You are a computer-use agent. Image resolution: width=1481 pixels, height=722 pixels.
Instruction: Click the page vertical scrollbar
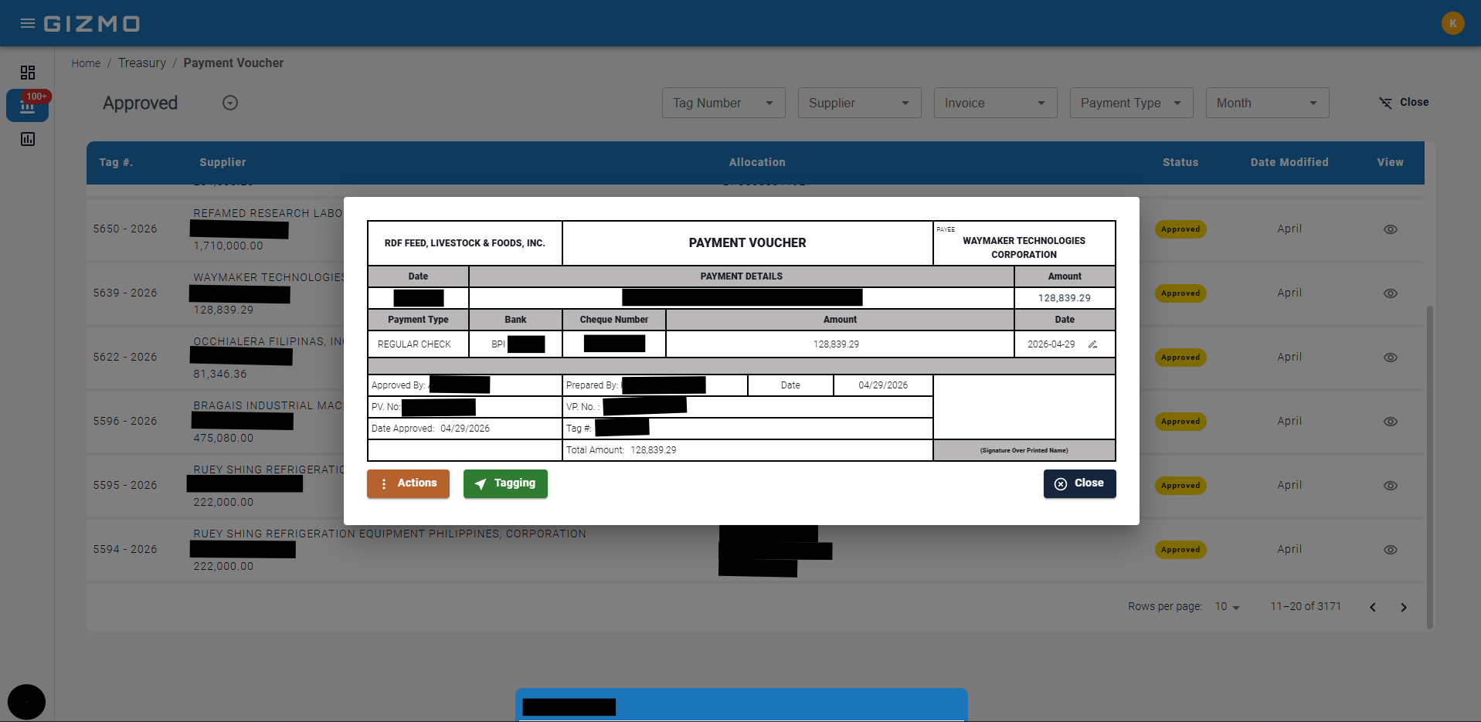(1430, 467)
